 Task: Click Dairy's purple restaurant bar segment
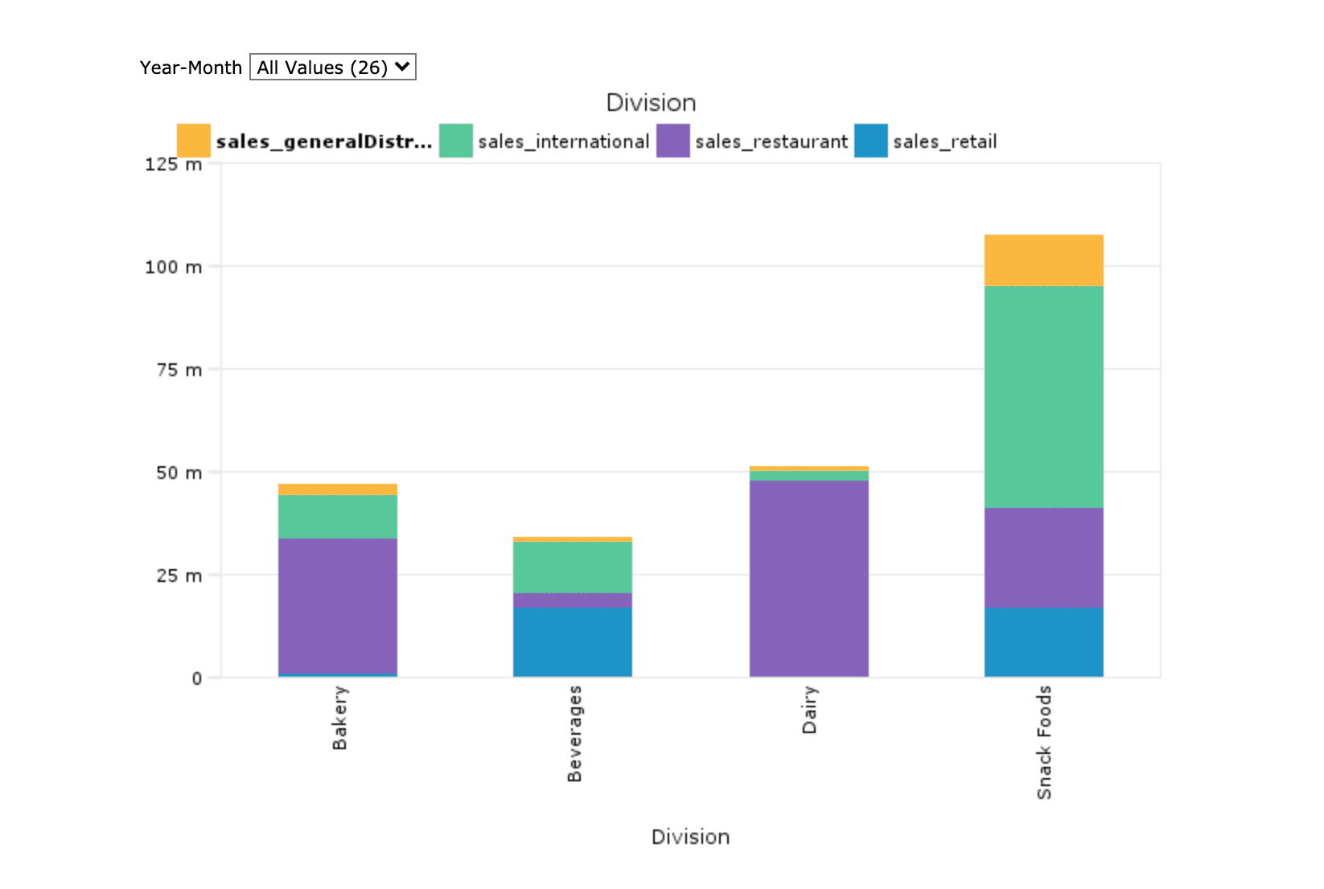coord(809,578)
